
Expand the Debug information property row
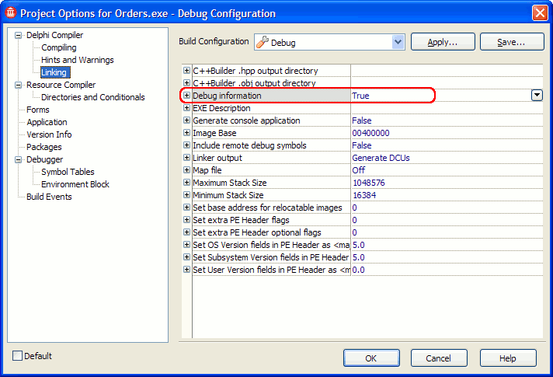186,96
